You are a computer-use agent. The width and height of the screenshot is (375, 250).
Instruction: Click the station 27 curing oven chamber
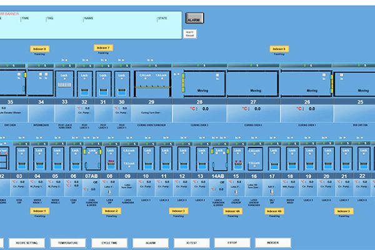[252, 84]
